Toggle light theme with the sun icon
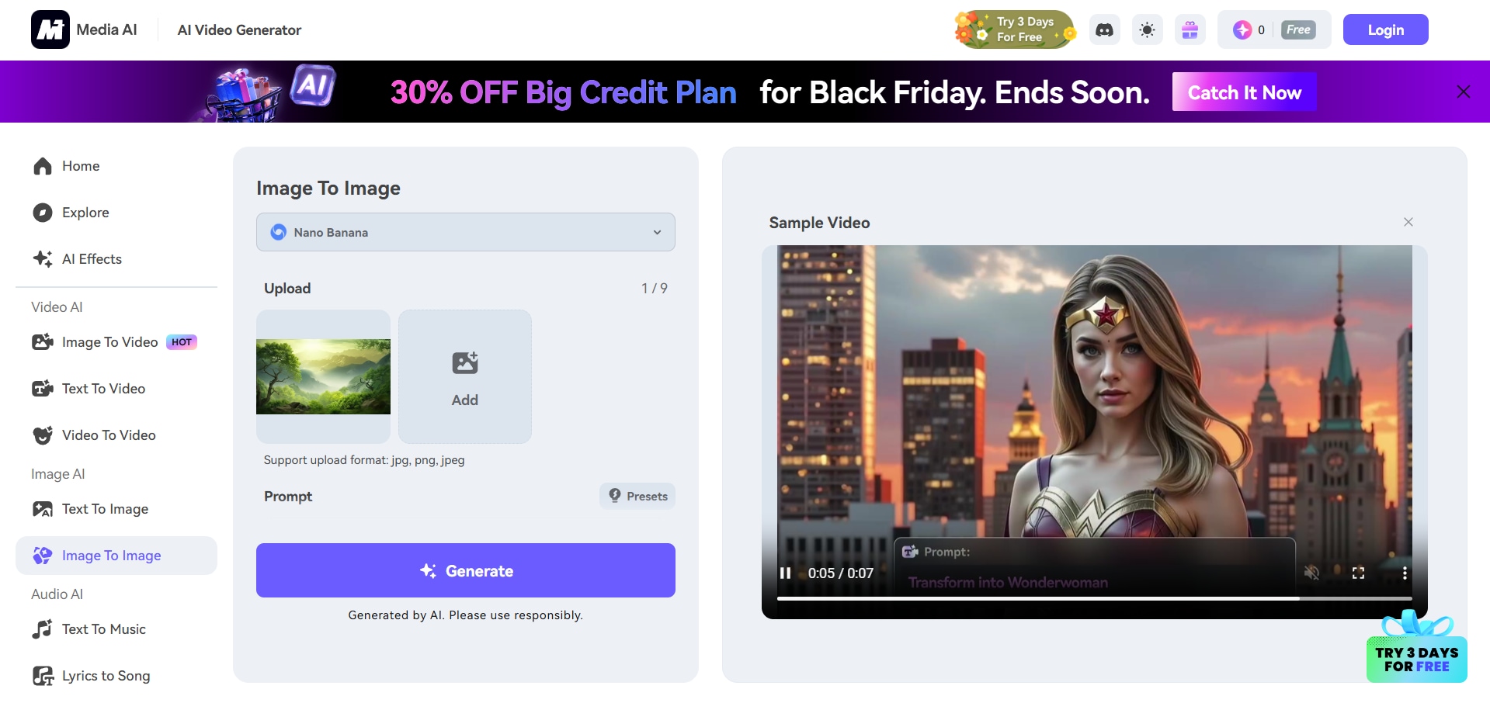1490x703 pixels. (x=1147, y=30)
